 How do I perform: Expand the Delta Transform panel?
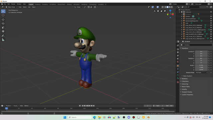pos(187,76)
